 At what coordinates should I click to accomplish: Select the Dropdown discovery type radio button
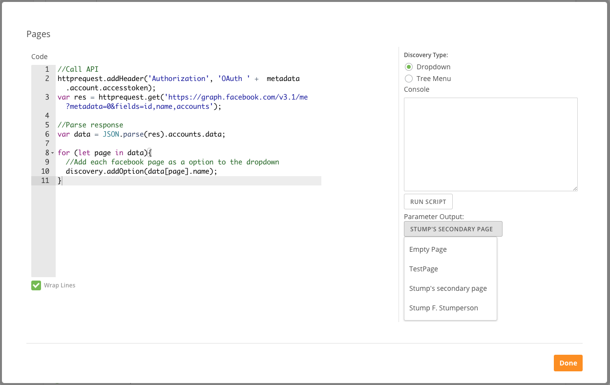click(409, 67)
